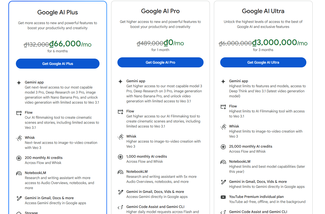Click the Get Google AI Pro button

[160, 62]
